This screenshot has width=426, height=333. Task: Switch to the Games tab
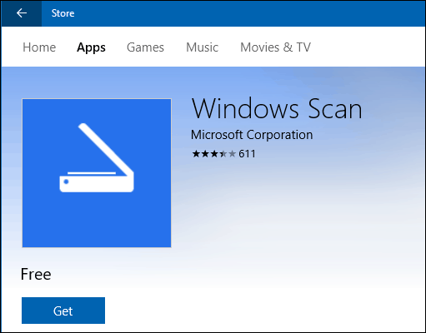coord(145,47)
